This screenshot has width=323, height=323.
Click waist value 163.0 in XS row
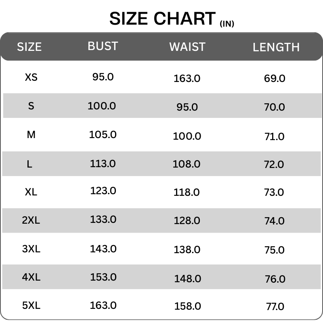[x=187, y=78]
